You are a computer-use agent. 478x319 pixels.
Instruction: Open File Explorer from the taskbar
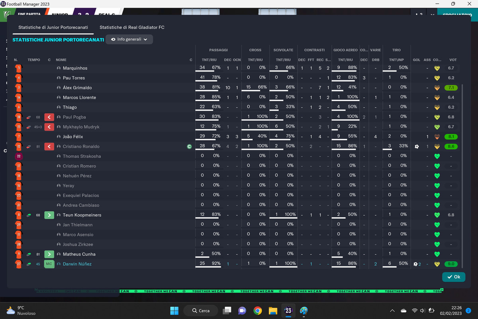(x=273, y=311)
